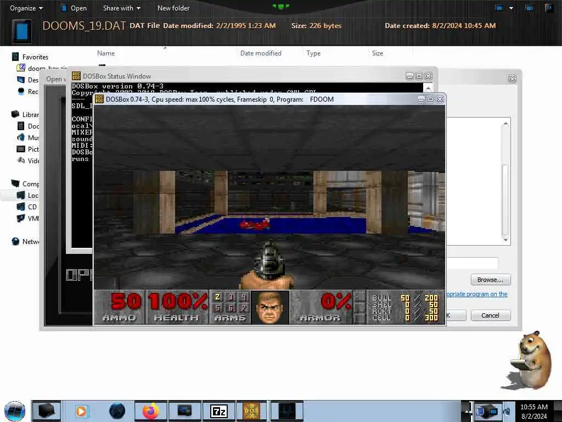The image size is (562, 422).
Task: Close the DOSBox Status Window
Action: pos(428,76)
